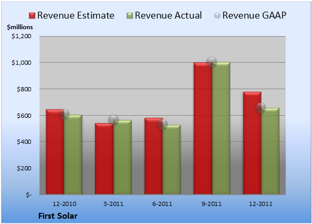Viewport: 312px width, 224px height.
Task: Select the 'Revenue GAAP' legend label
Action: click(254, 15)
